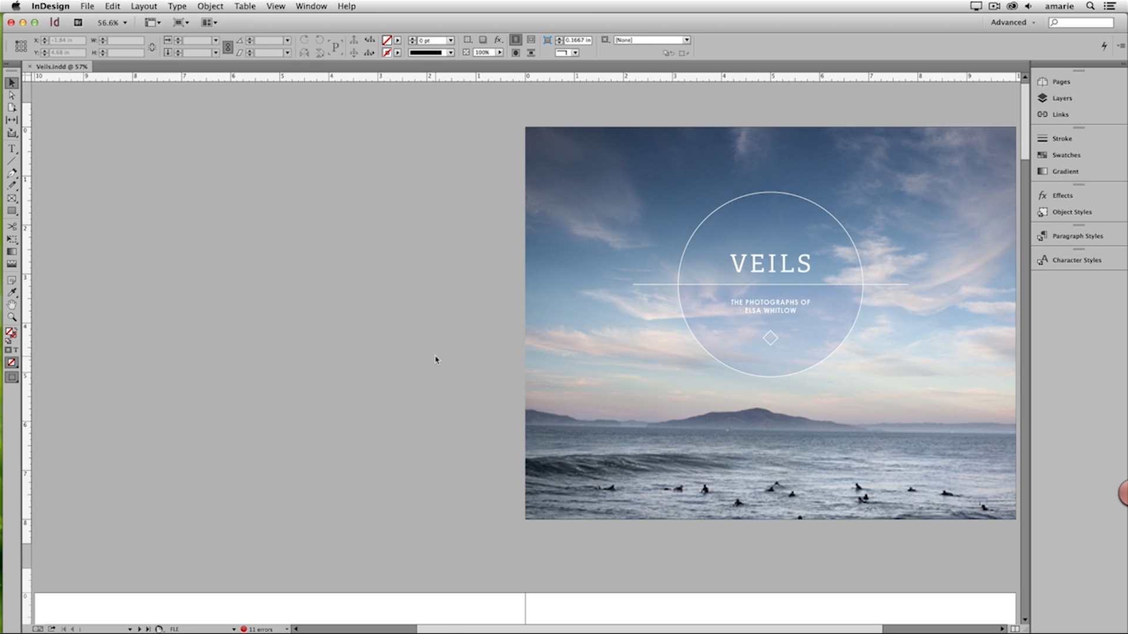
Task: Toggle formatting affects text button
Action: tap(16, 350)
